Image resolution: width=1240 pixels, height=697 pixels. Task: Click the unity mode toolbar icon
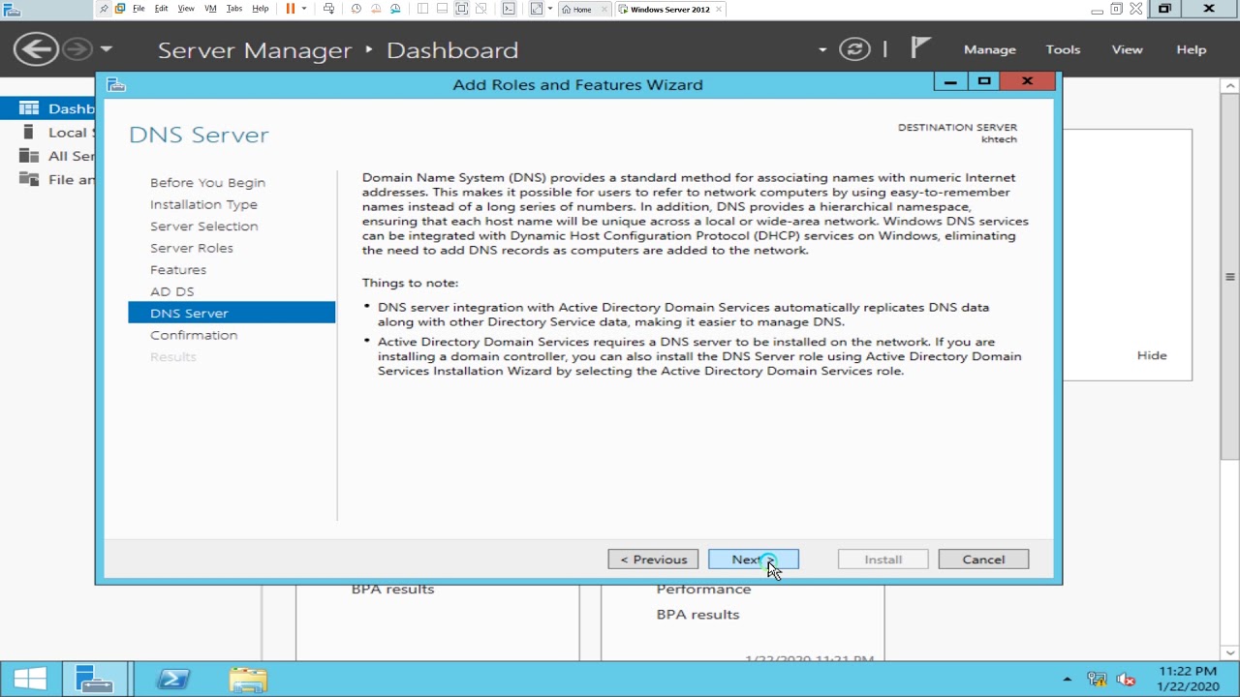(x=480, y=9)
